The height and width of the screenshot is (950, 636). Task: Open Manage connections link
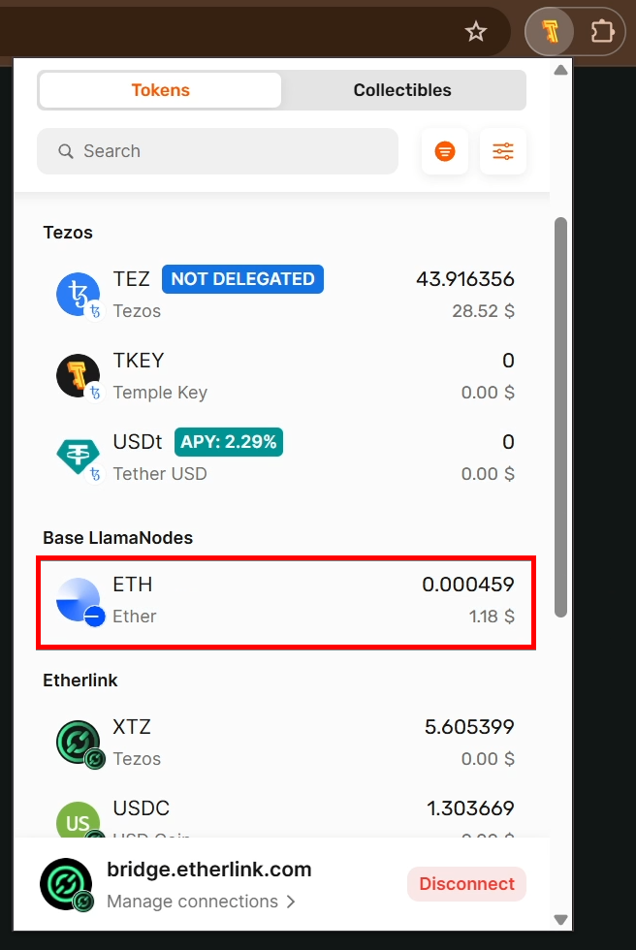click(x=201, y=902)
